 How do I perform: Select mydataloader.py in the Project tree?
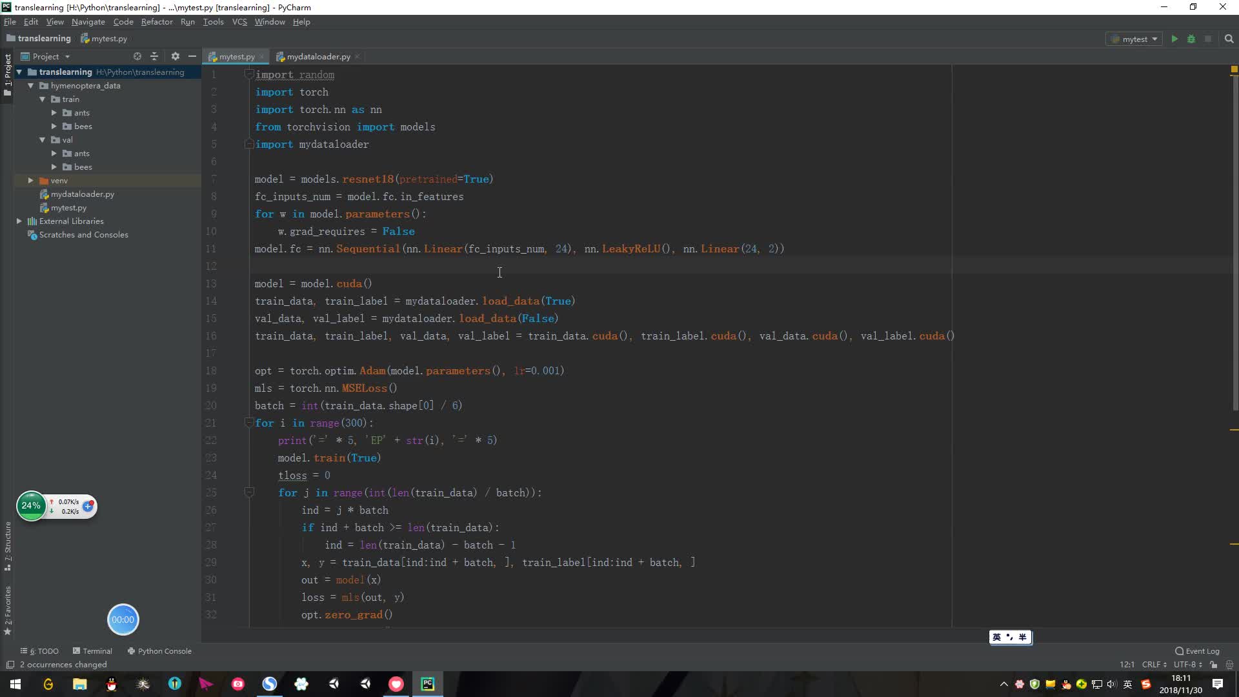pyautogui.click(x=83, y=194)
